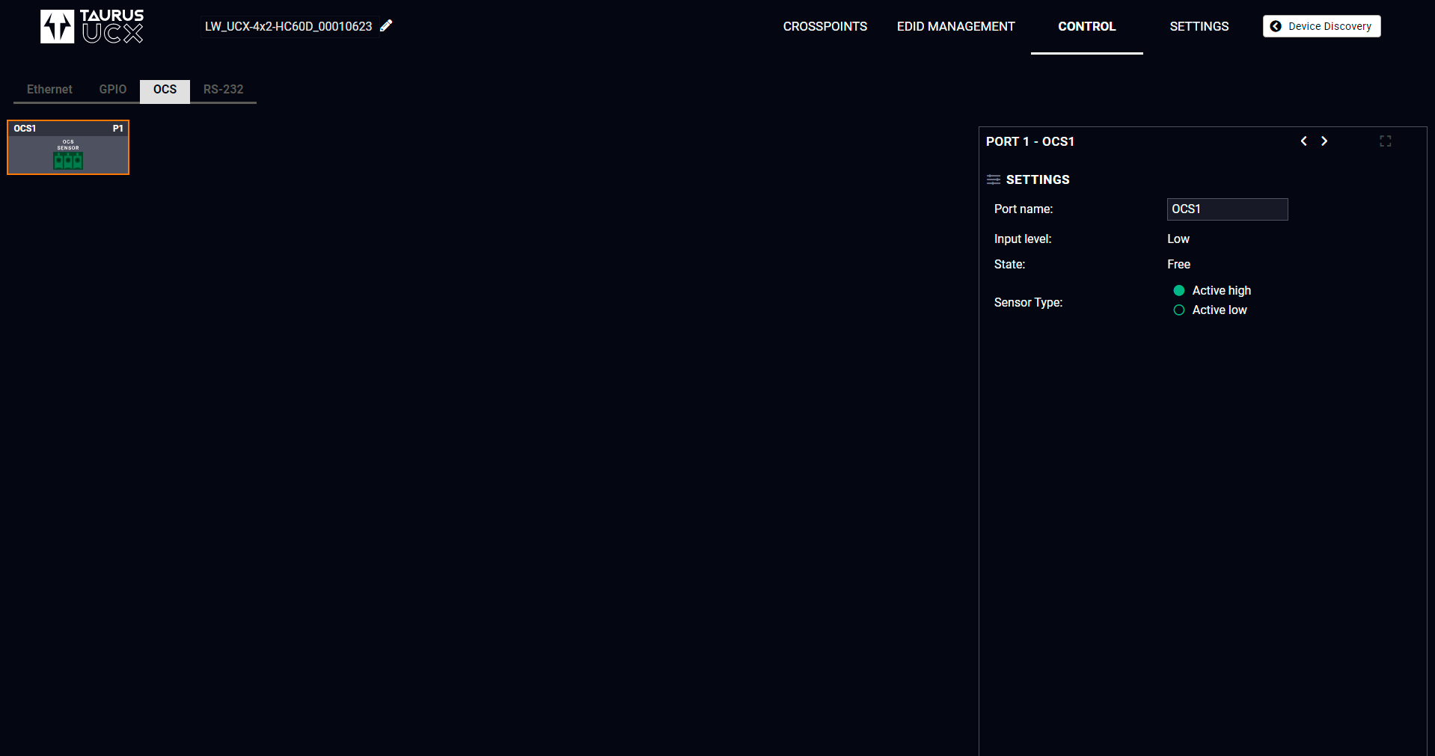Open the top Settings menu
The width and height of the screenshot is (1435, 756).
click(x=1199, y=26)
